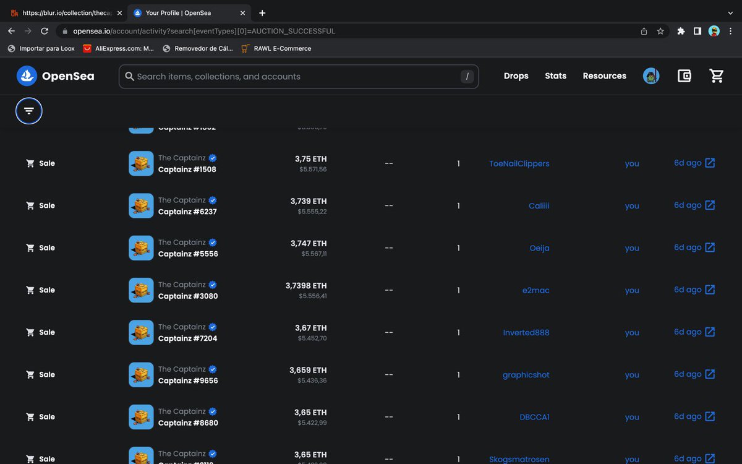
Task: Open ToeNailClippers seller profile
Action: [x=519, y=163]
